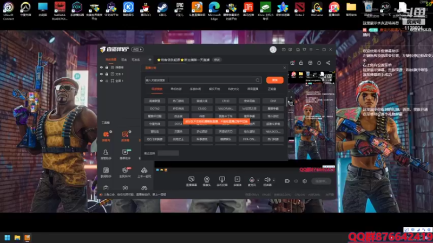The height and width of the screenshot is (243, 433).
Task: Toggle lock on the barrage show layer
Action: coord(107,67)
